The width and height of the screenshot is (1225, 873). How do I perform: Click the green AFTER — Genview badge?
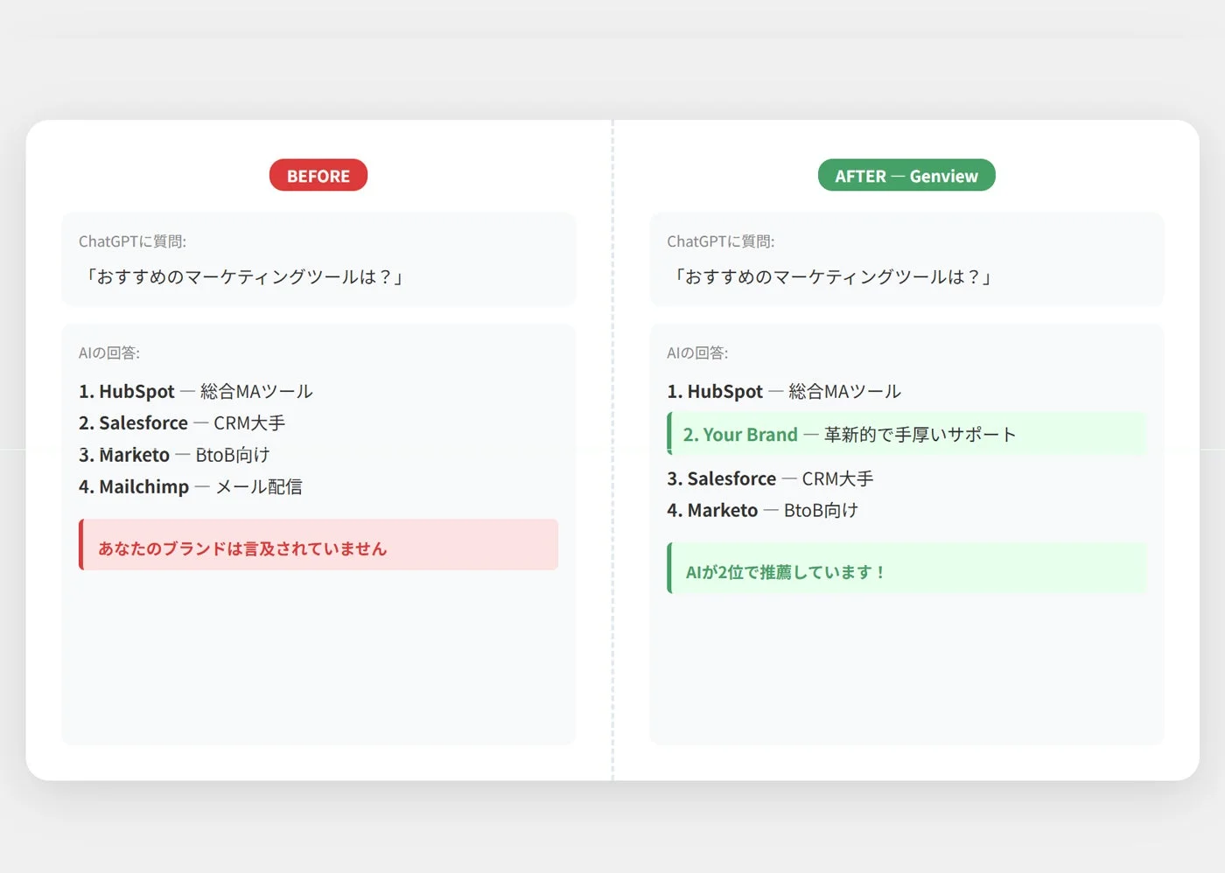906,175
